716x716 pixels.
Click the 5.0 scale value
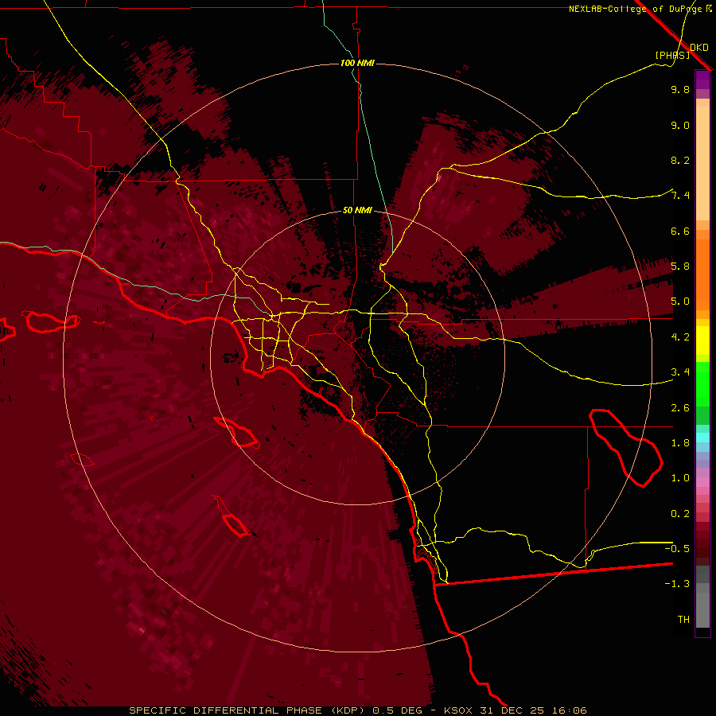point(680,302)
